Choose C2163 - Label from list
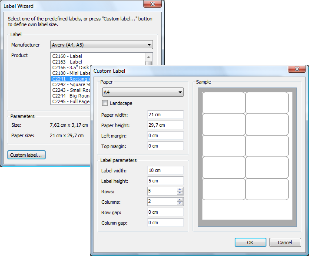This screenshot has width=309, height=256. pyautogui.click(x=67, y=62)
